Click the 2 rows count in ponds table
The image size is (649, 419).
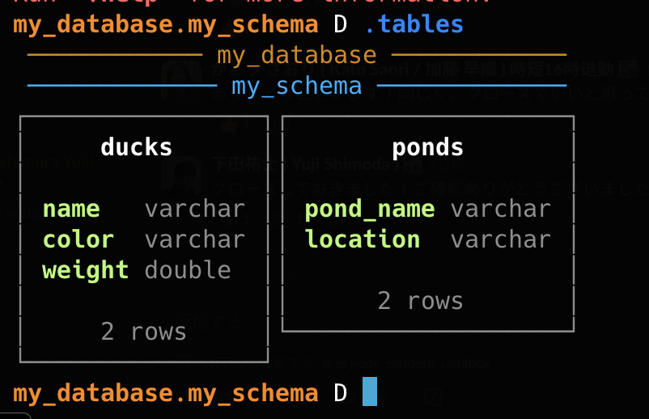pos(420,301)
